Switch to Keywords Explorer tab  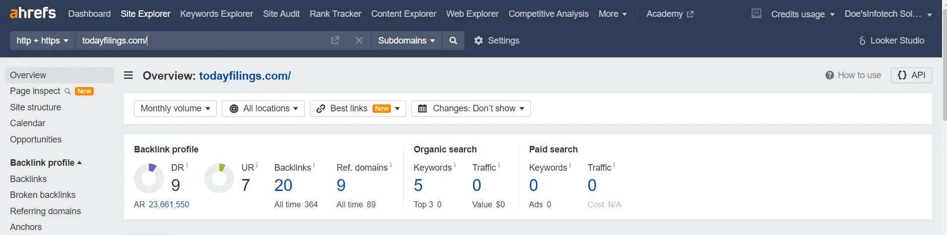point(216,14)
